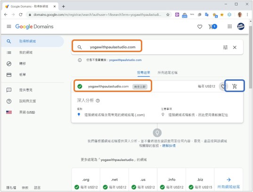253x192 pixels.
Task: Open Chrome's three-dot menu
Action: point(247,15)
